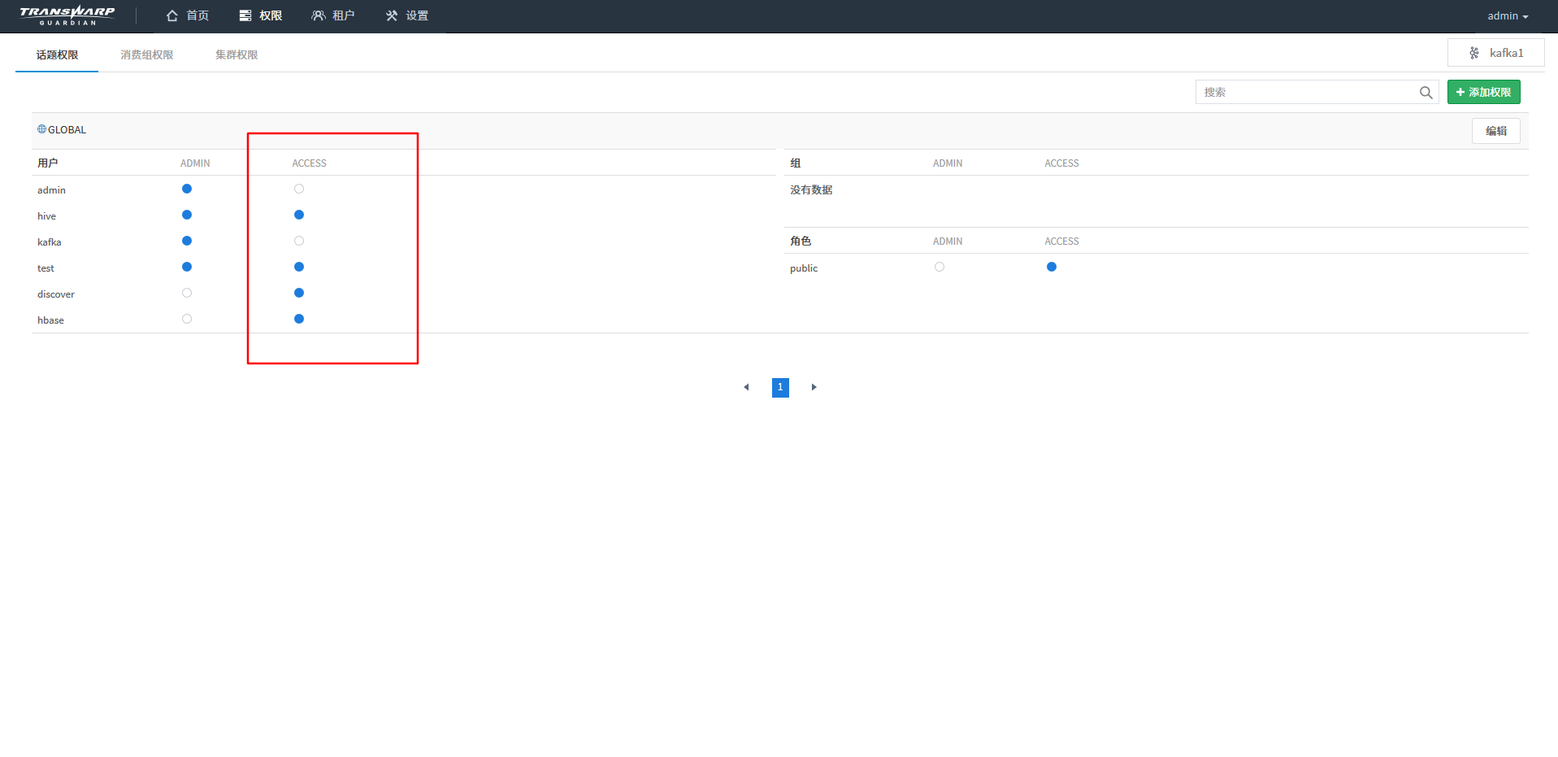Image resolution: width=1558 pixels, height=757 pixels.
Task: Toggle ACCESS permission for kafka user
Action: (x=299, y=241)
